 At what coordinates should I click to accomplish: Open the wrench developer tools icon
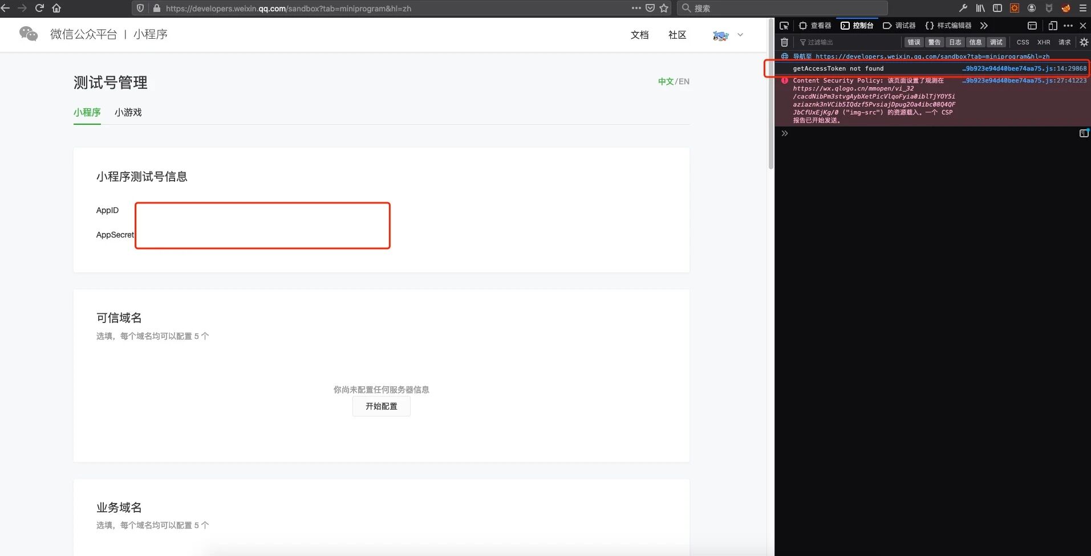click(x=963, y=8)
